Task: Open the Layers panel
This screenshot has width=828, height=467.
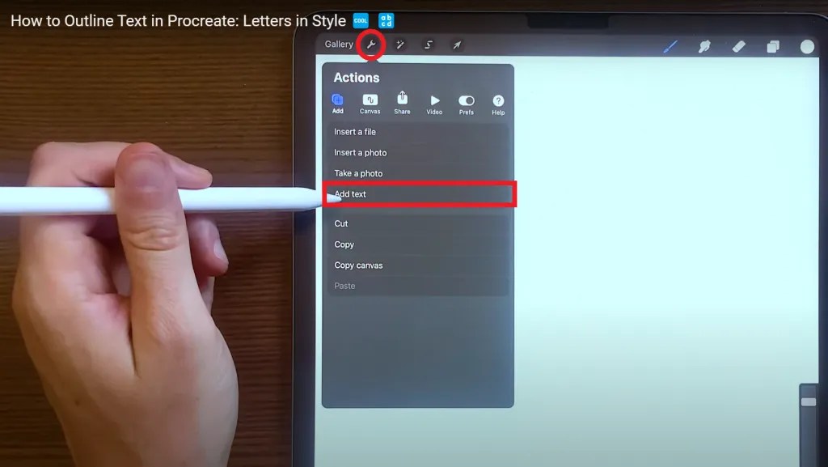Action: pos(773,47)
